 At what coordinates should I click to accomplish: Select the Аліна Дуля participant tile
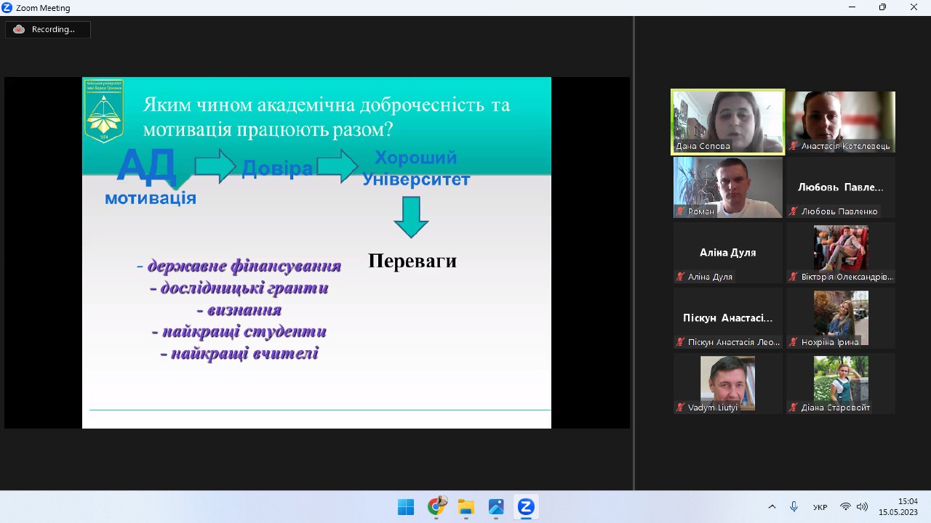(727, 252)
